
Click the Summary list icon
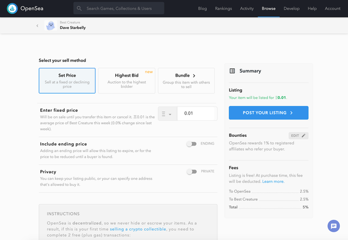[x=232, y=71]
